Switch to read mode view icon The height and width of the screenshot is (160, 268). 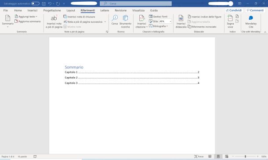tap(210, 156)
